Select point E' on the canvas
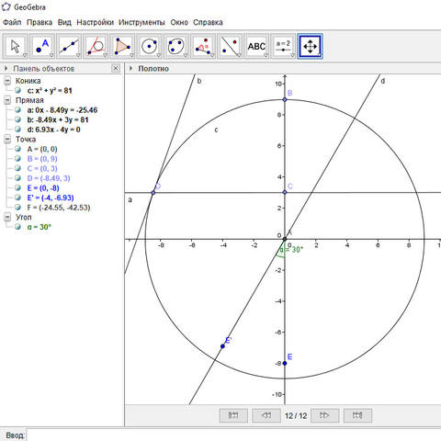Image resolution: width=441 pixels, height=441 pixels. 222,346
